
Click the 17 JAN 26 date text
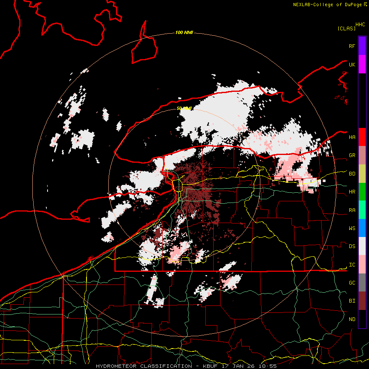238,366
